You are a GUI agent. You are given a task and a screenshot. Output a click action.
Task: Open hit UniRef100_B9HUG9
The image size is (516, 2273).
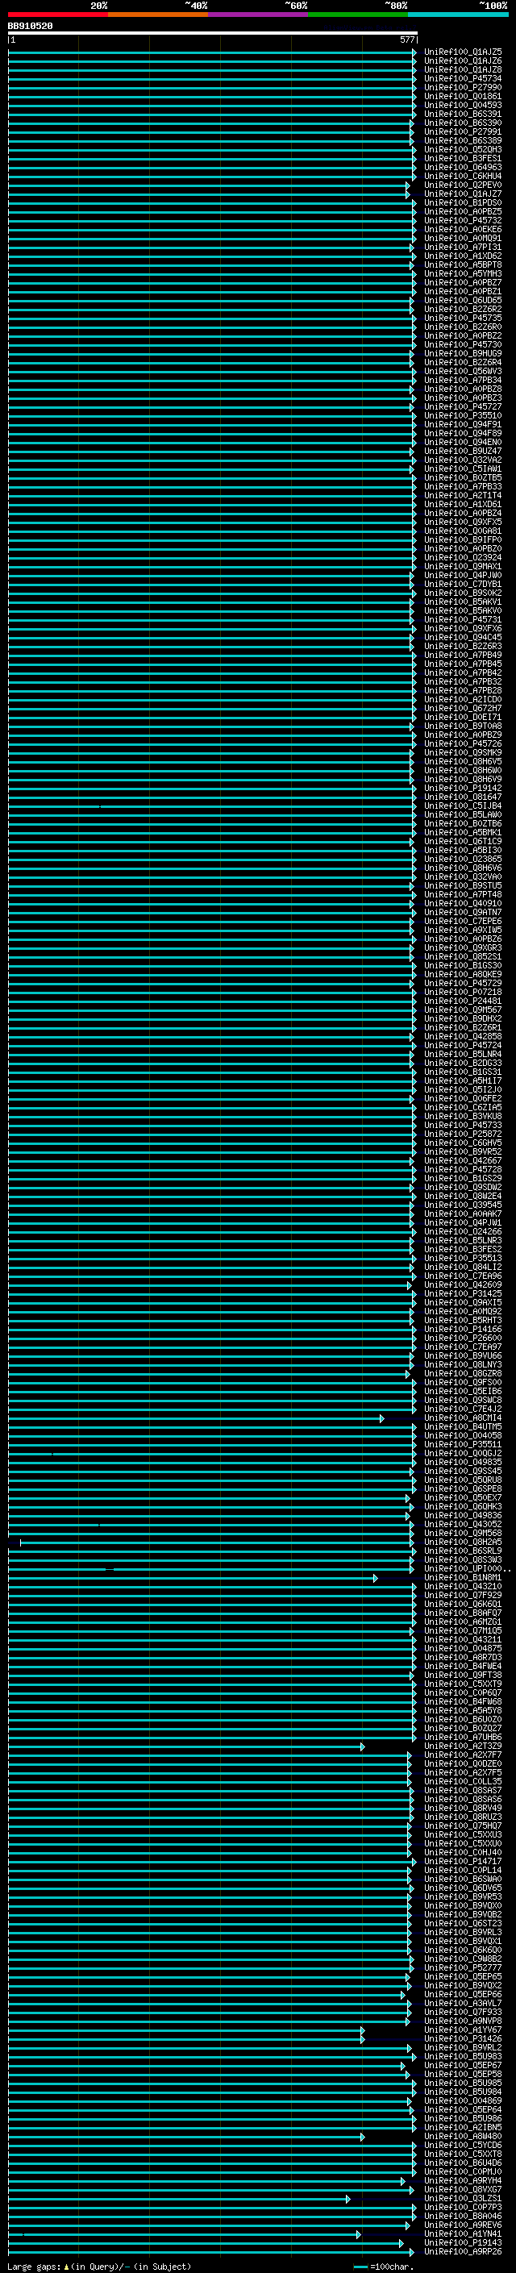click(x=463, y=353)
